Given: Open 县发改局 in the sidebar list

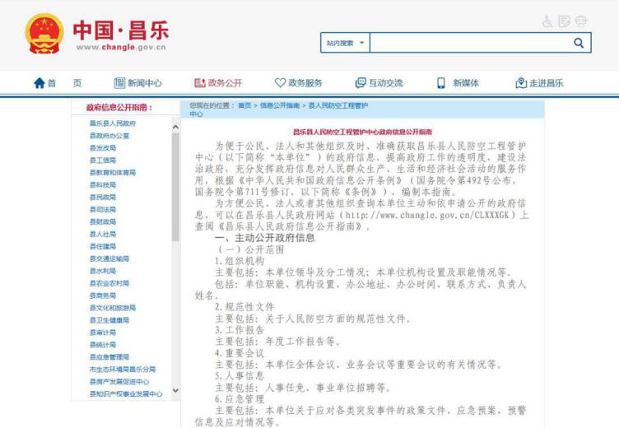Looking at the screenshot, I should tap(103, 148).
